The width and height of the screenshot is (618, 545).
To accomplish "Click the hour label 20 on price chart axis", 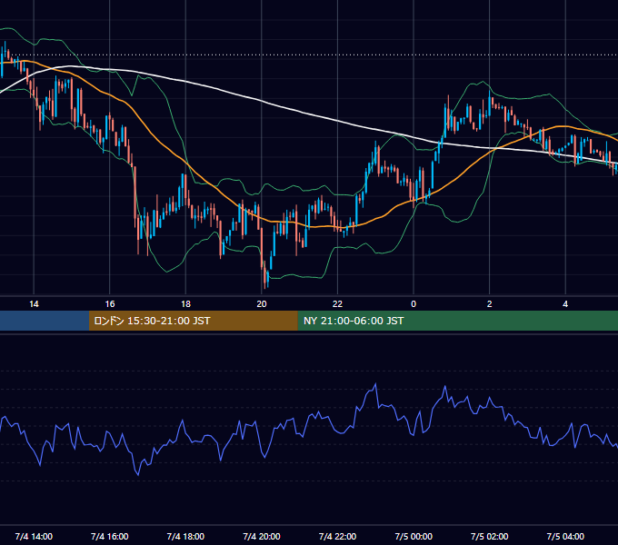I will (x=262, y=304).
